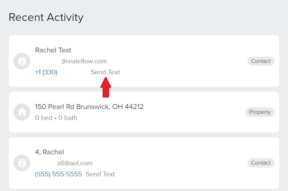Click the Contact badge on Rachel Test card
The image size is (288, 191).
coord(261,61)
